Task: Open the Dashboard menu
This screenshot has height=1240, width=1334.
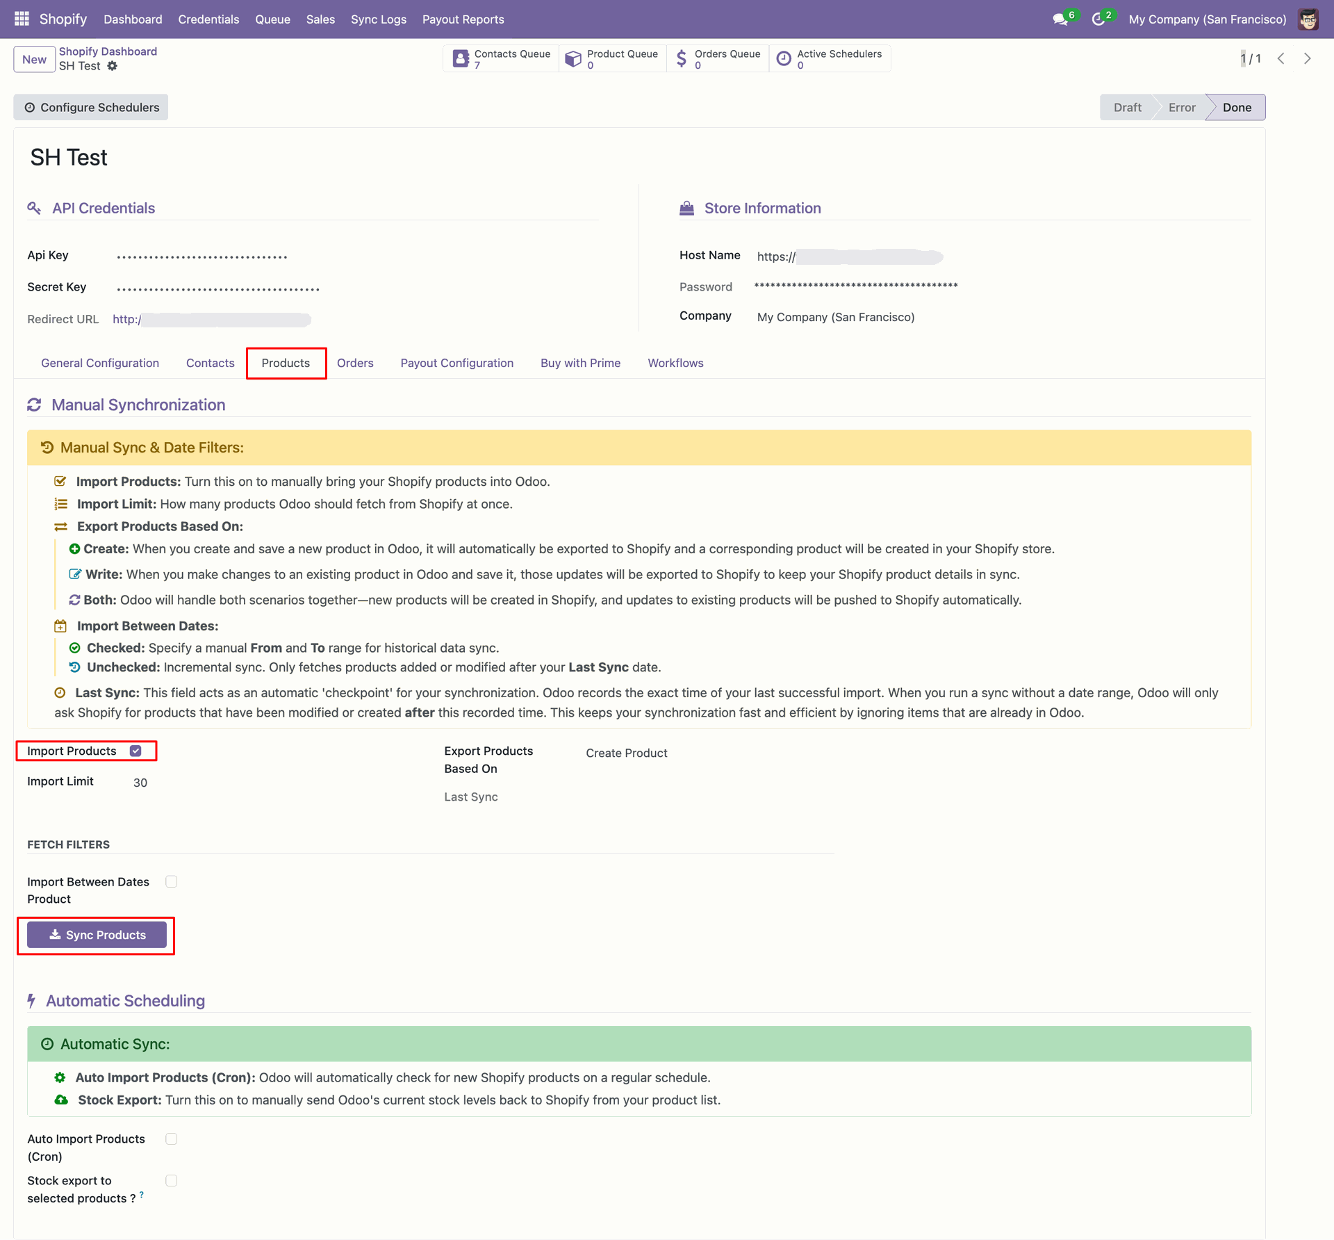Action: coord(133,19)
